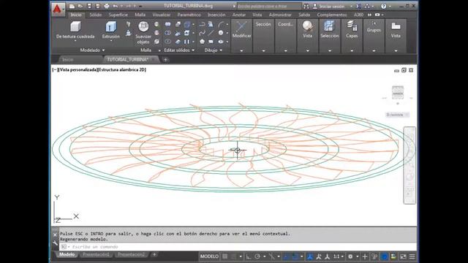Toggle grid display in status bar
Image resolution: width=468 pixels, height=263 pixels.
tap(224, 256)
